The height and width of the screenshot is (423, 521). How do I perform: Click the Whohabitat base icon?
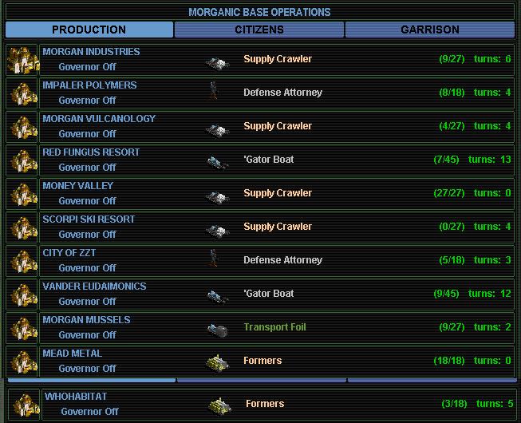[25, 405]
